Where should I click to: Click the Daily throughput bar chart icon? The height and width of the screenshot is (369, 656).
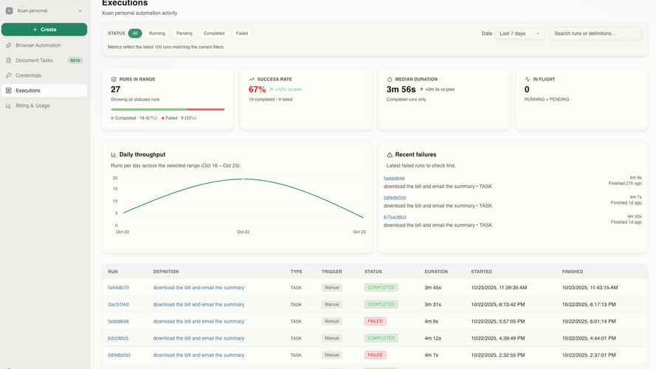coord(114,154)
